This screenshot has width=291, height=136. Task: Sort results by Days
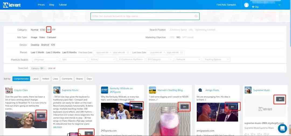[89, 79]
